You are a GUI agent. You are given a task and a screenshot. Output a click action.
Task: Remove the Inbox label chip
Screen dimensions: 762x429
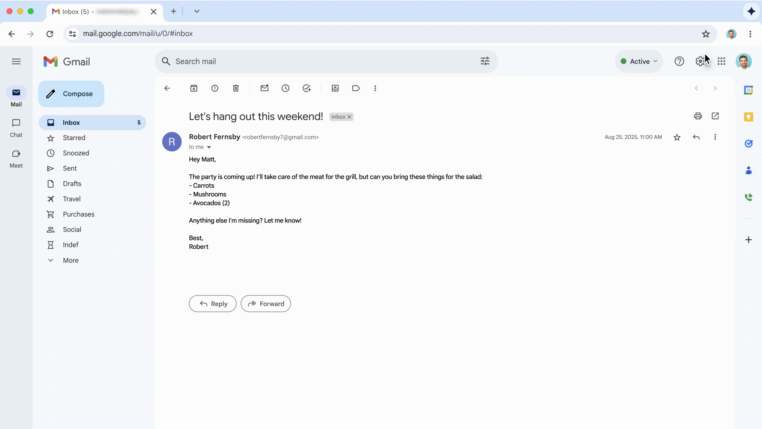[x=349, y=116]
